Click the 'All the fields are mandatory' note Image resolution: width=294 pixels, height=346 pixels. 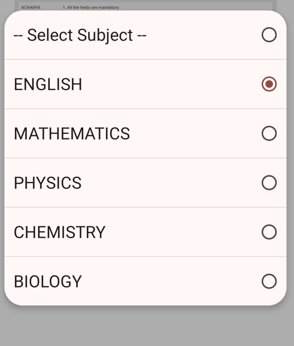(91, 7)
